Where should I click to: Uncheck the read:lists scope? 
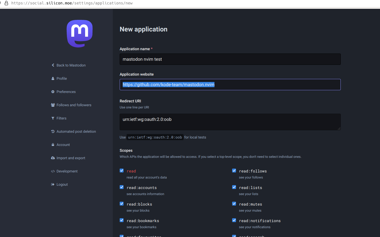tap(234, 187)
